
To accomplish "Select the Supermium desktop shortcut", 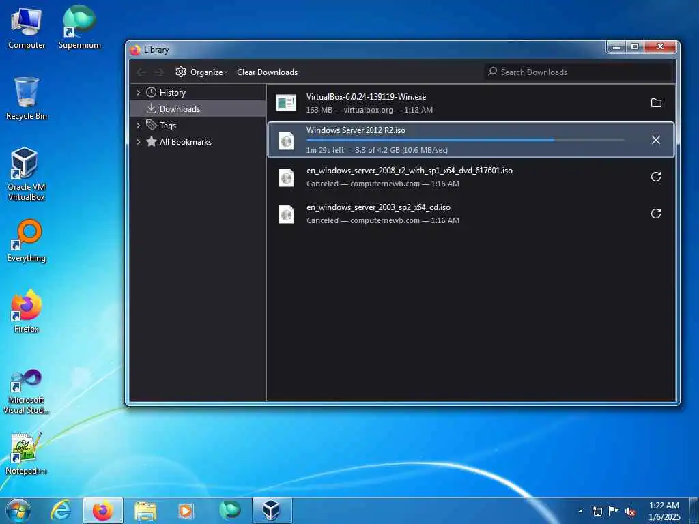I will pyautogui.click(x=79, y=28).
